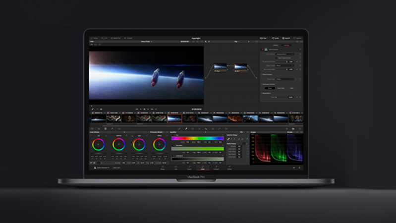396x223 pixels.
Task: Open the OpenFX Library tab
Action: tap(276, 45)
